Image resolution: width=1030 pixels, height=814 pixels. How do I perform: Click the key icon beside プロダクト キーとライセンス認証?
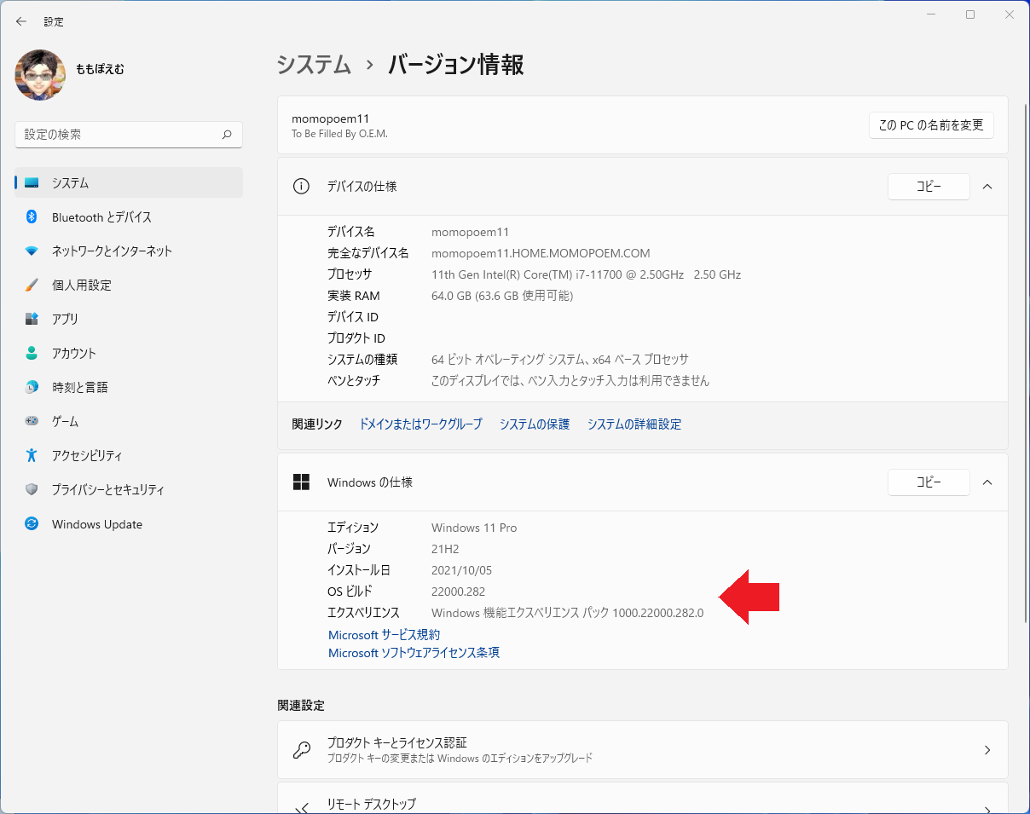click(x=302, y=750)
